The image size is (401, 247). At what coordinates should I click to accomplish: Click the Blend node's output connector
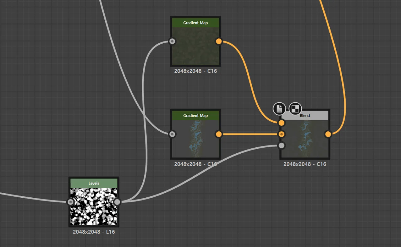tap(328, 134)
